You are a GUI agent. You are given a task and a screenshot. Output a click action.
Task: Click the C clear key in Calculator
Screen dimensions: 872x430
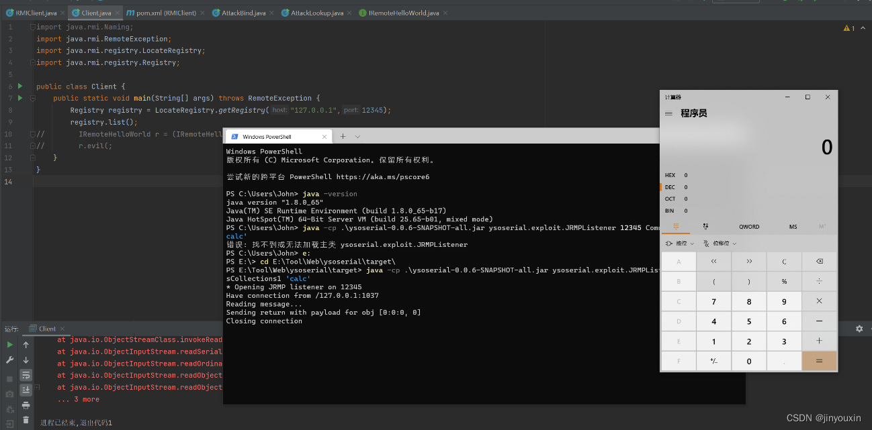coord(784,262)
